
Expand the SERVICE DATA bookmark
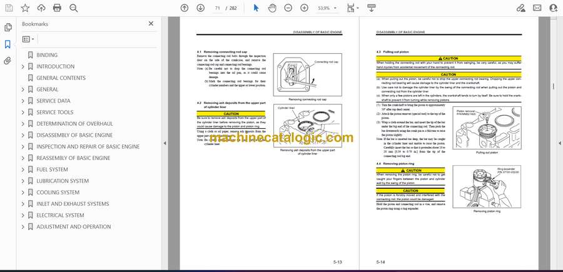[23, 101]
